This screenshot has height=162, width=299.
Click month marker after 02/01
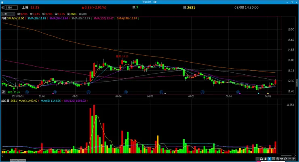coord(55,92)
